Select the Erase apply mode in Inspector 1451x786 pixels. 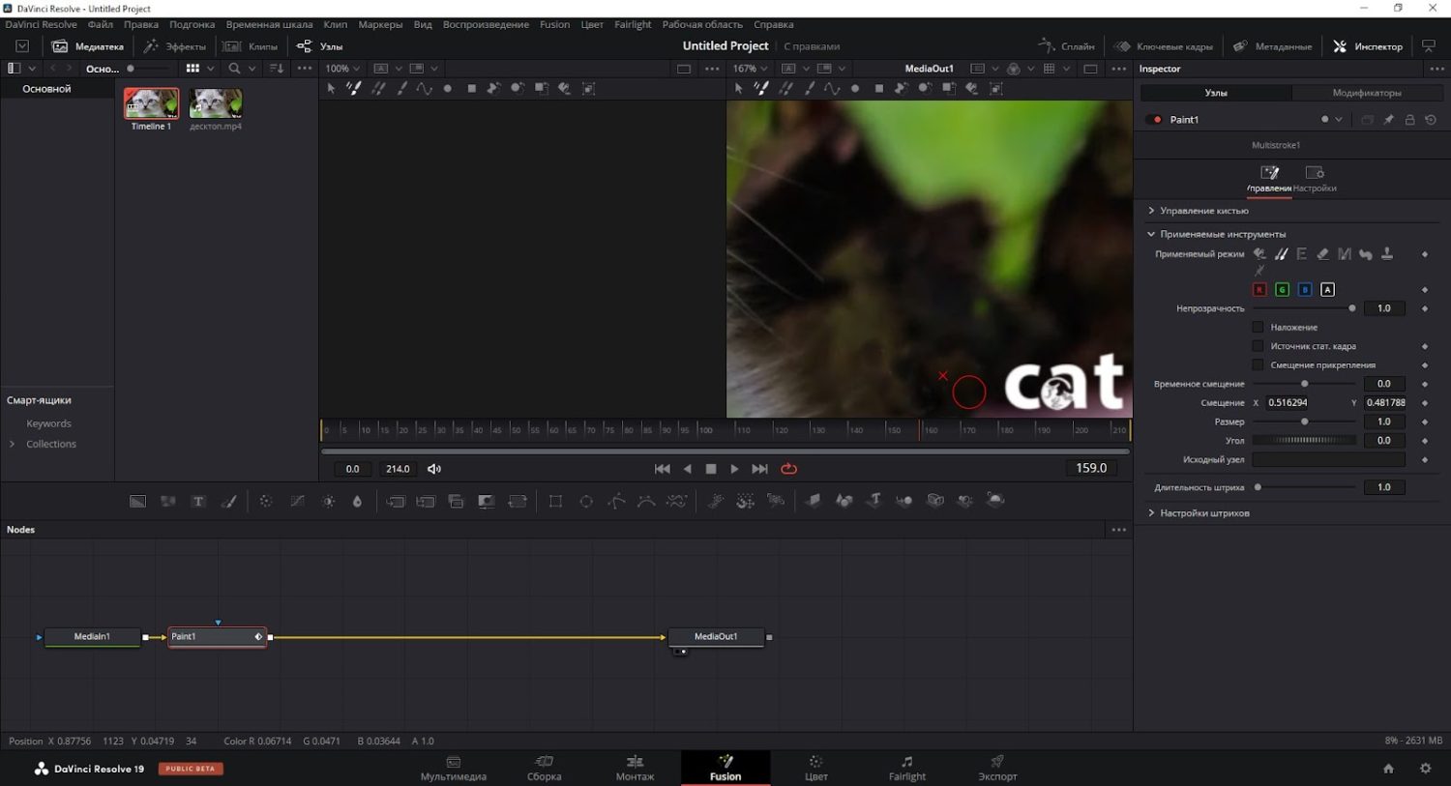tap(1322, 253)
